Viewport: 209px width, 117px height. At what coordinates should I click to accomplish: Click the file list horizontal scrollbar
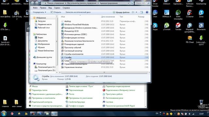tap(104, 72)
